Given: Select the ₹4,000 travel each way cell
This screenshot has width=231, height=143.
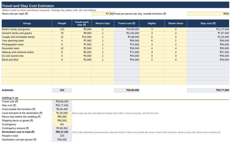Looking at the screenshot, I should (82, 56).
